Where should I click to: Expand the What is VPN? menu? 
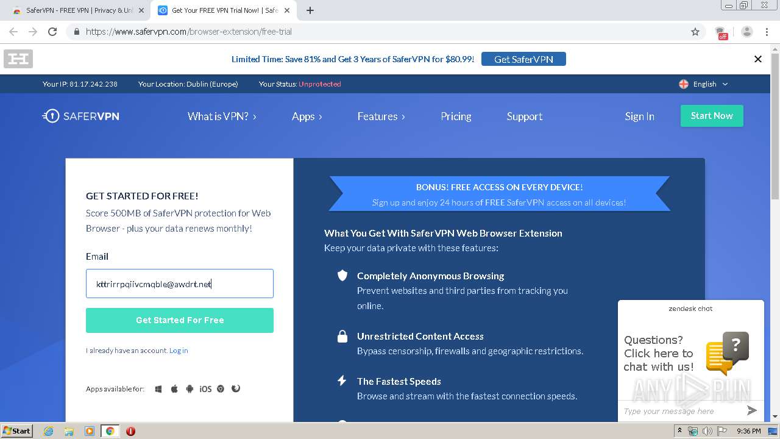point(222,116)
